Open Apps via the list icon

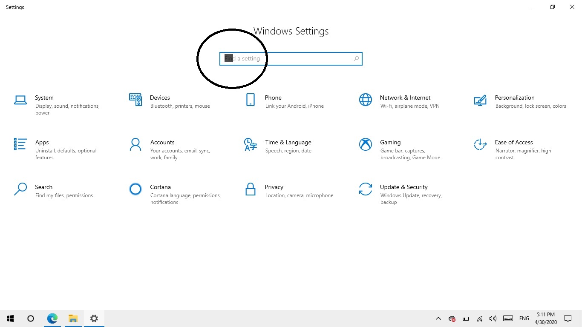(x=20, y=144)
